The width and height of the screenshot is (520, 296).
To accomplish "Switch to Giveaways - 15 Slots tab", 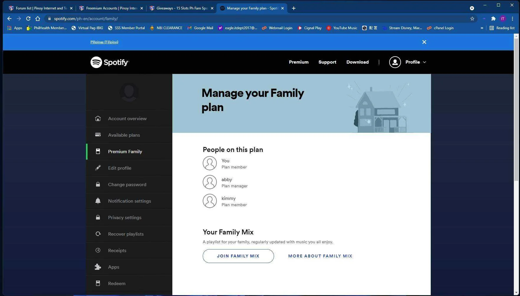I will pyautogui.click(x=181, y=8).
